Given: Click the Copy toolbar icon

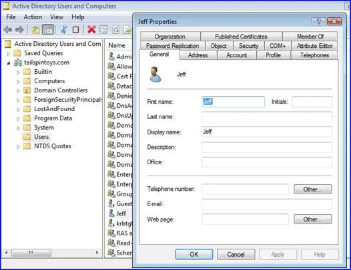Looking at the screenshot, I should pyautogui.click(x=76, y=29).
